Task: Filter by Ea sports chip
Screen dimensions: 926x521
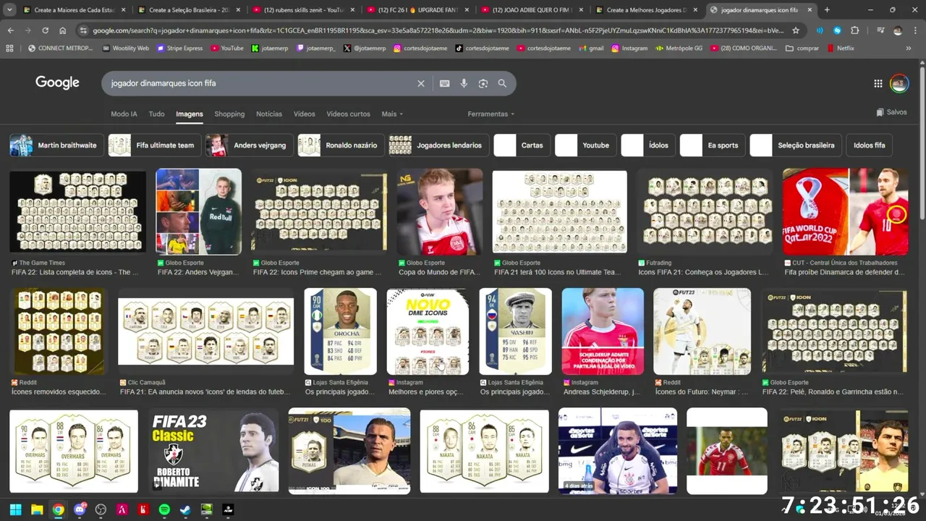Action: click(x=713, y=145)
